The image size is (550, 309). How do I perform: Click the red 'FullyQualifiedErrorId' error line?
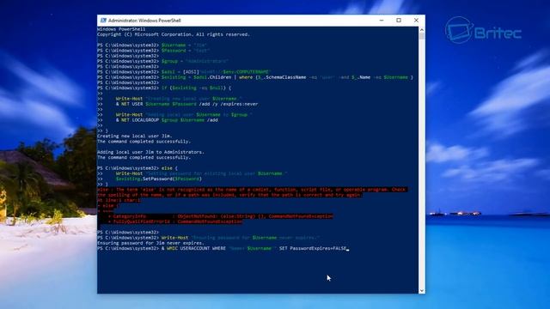[x=175, y=221]
